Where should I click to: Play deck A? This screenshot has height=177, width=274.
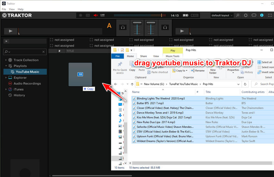click(x=11, y=31)
